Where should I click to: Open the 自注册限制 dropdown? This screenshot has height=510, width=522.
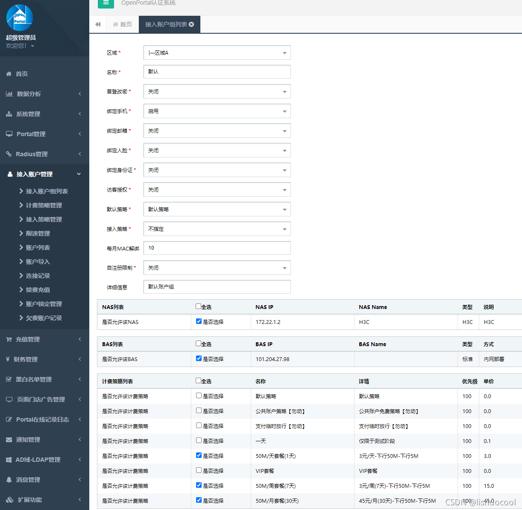click(217, 268)
